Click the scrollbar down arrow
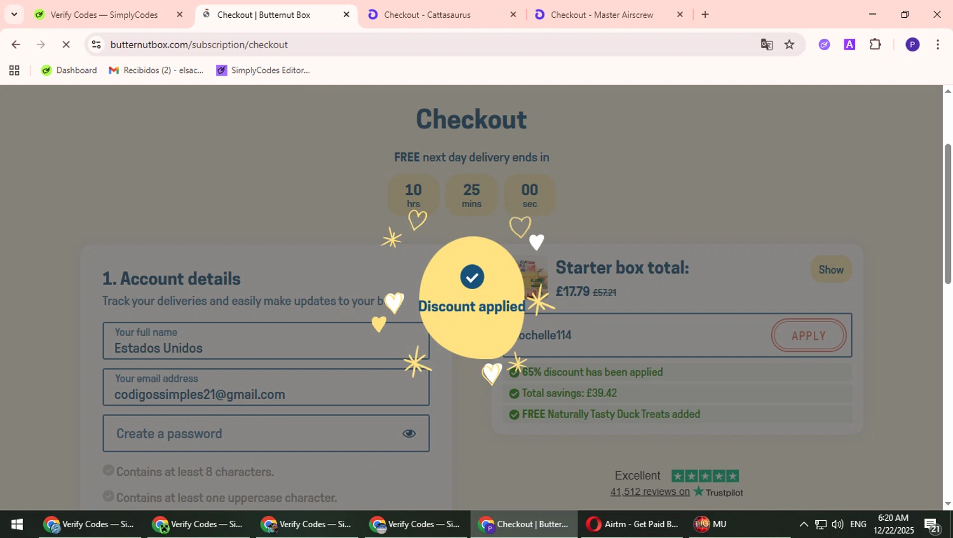This screenshot has width=953, height=538. click(947, 504)
